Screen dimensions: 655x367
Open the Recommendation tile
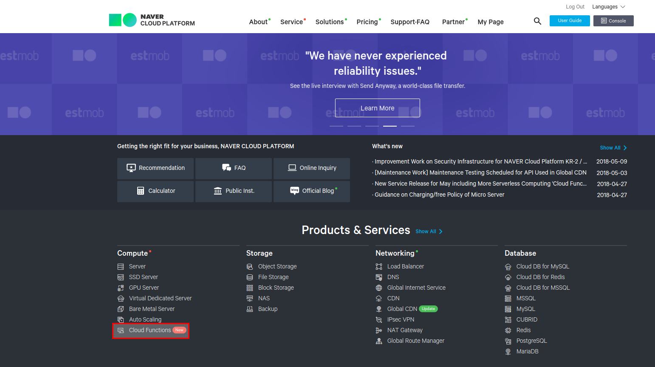coord(155,168)
